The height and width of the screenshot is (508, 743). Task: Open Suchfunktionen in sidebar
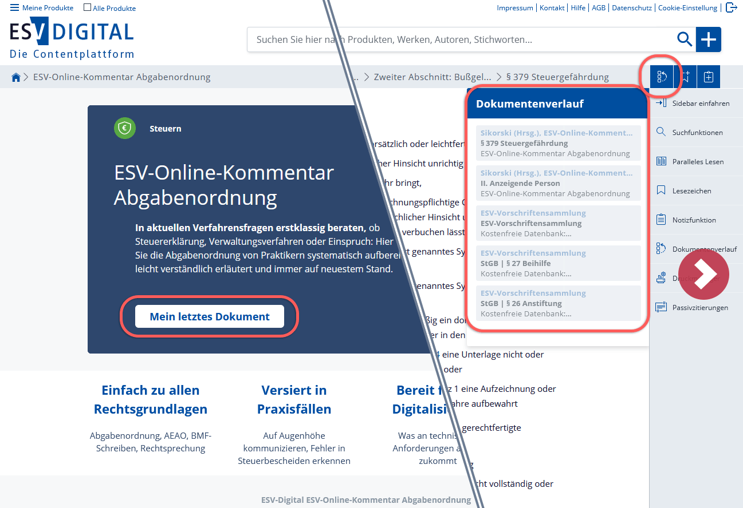697,132
